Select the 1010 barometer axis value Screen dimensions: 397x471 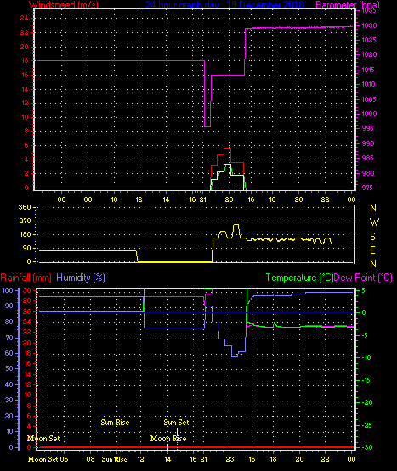(368, 84)
